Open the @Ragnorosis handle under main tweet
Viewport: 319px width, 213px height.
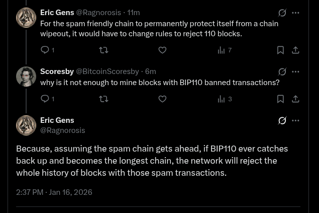click(62, 130)
